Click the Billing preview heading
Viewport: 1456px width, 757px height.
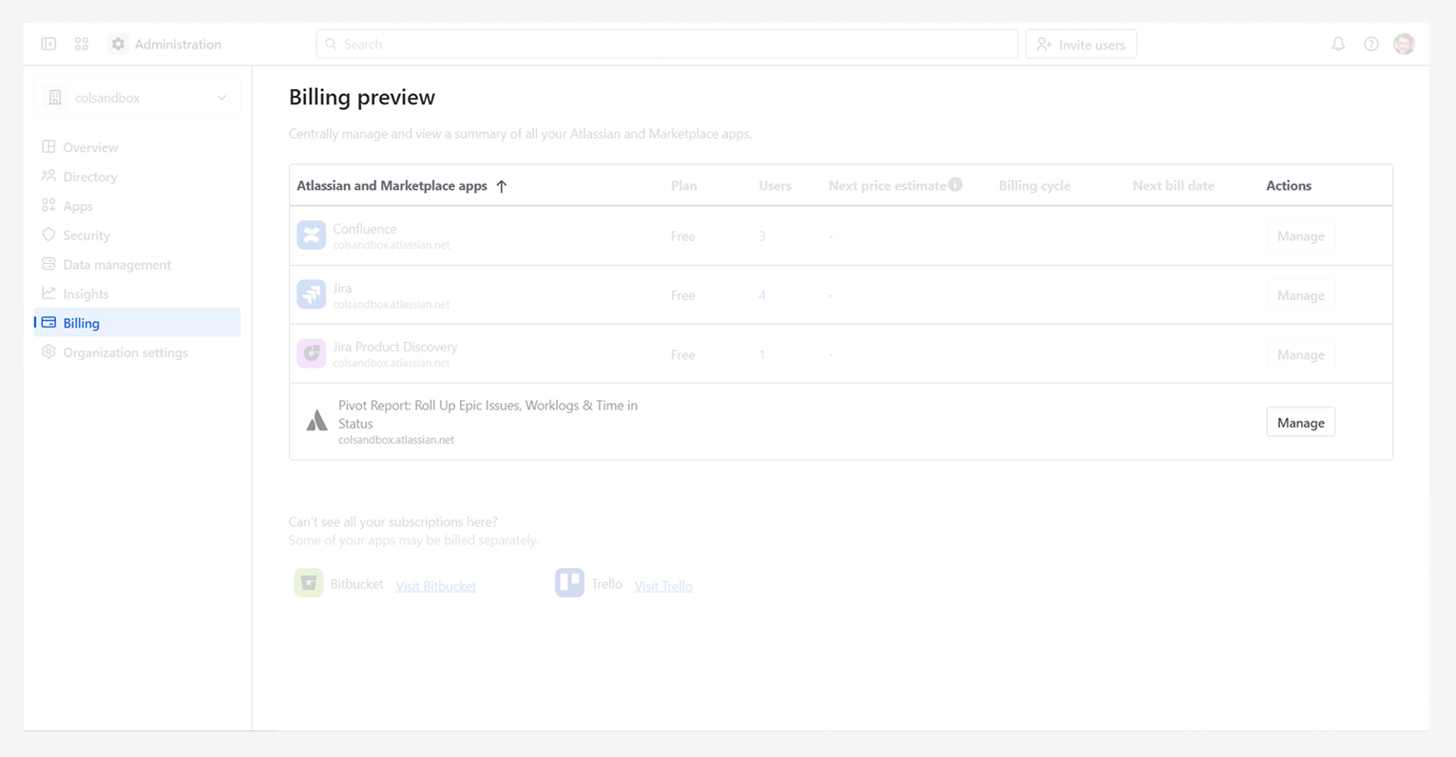(x=362, y=97)
